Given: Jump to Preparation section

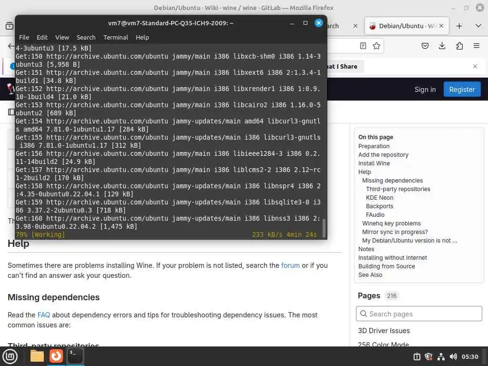Looking at the screenshot, I should tap(374, 146).
